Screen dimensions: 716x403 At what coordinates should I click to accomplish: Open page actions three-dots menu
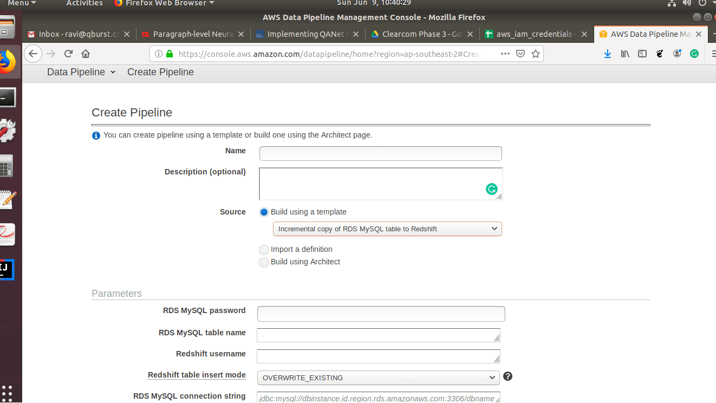(x=505, y=54)
